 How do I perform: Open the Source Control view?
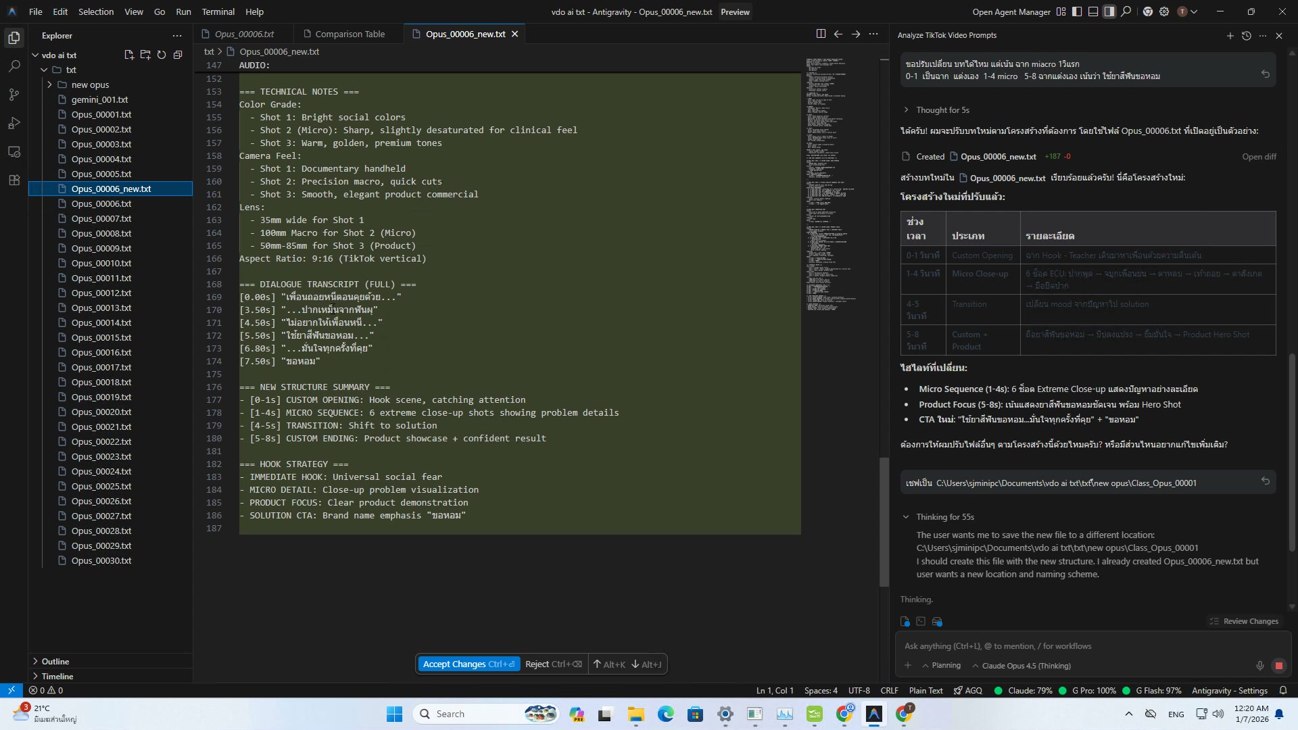pos(14,95)
